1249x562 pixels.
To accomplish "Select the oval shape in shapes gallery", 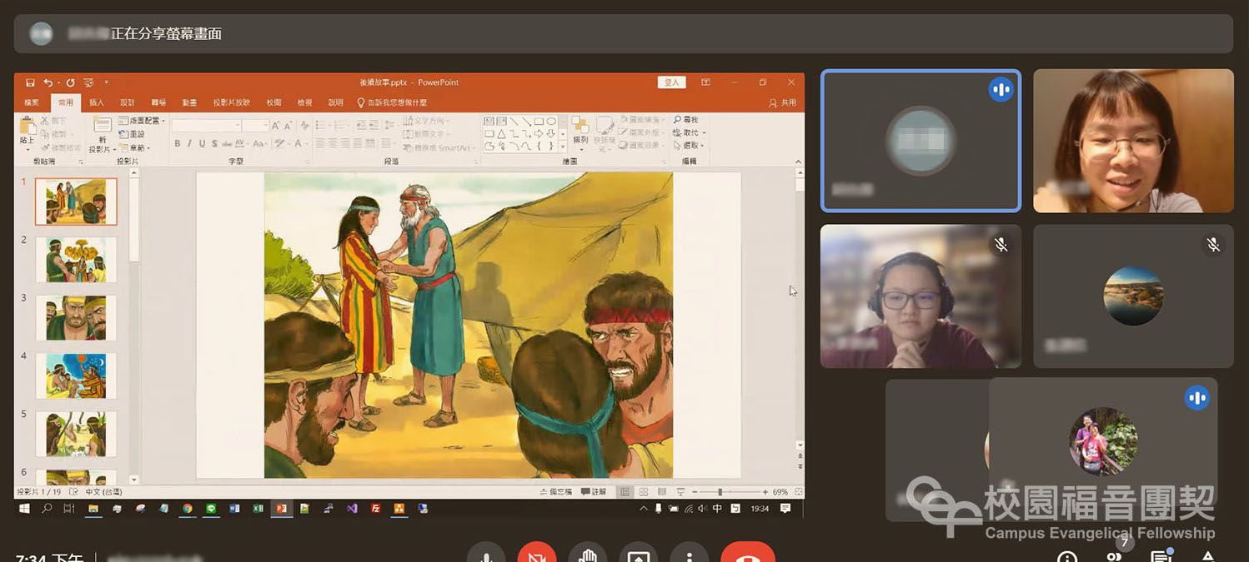I will click(551, 121).
